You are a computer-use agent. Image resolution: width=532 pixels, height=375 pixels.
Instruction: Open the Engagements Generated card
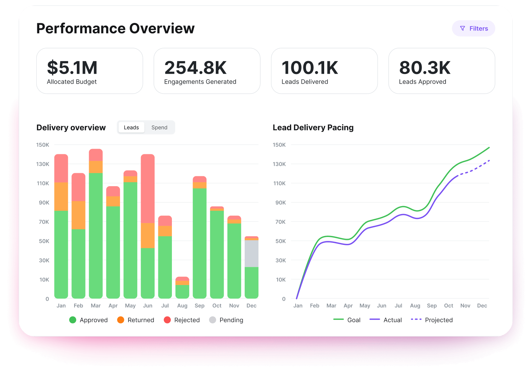click(207, 71)
